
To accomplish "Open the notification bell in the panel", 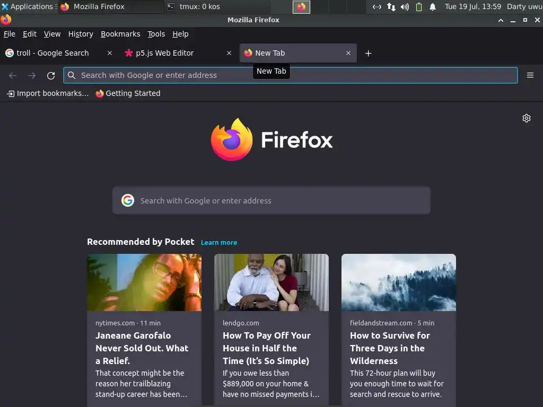I will click(x=433, y=6).
